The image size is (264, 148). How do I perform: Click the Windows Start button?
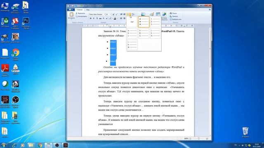(4, 145)
